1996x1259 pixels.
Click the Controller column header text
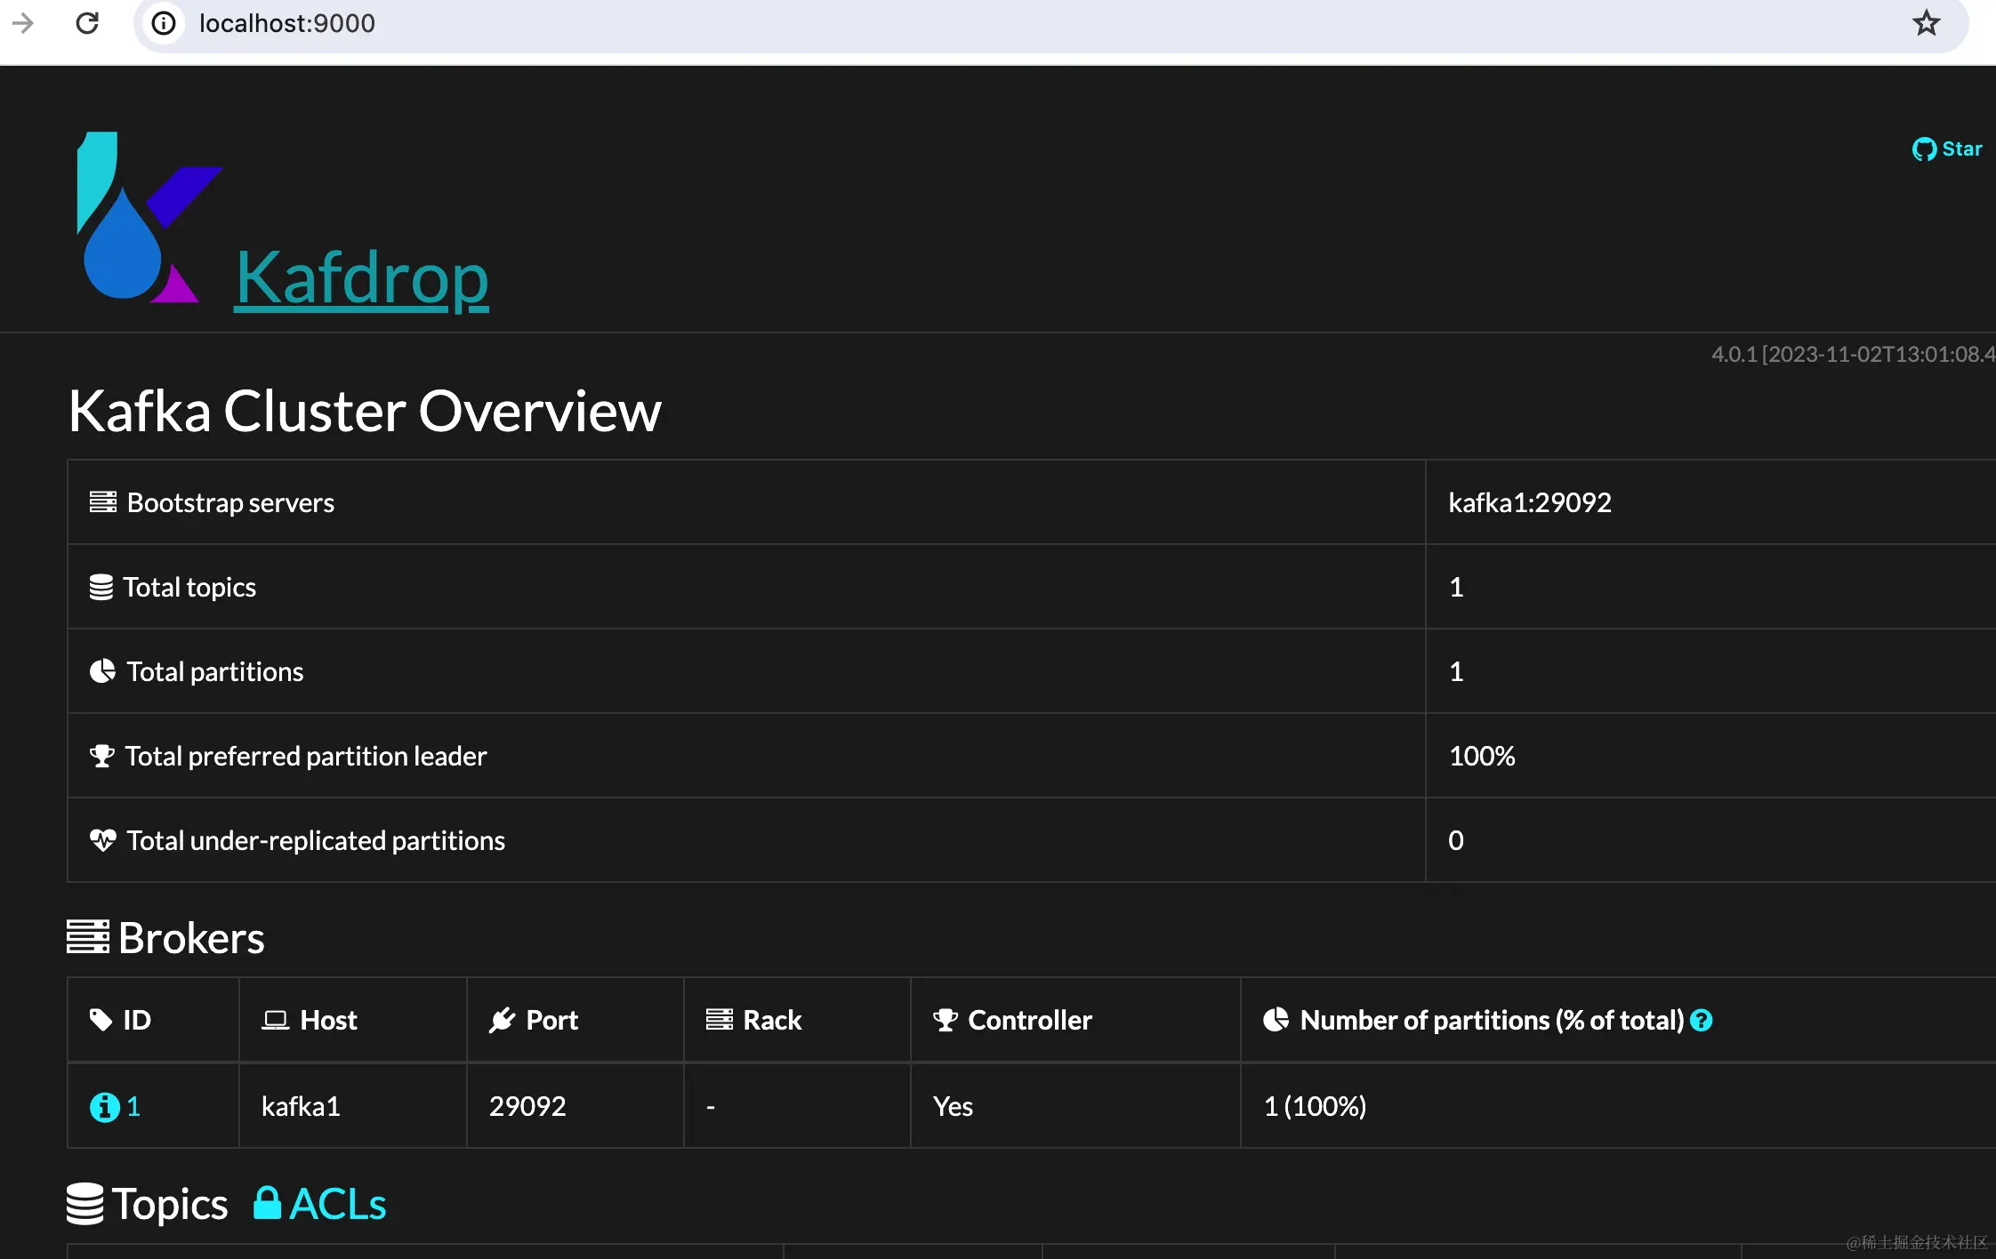1030,1020
